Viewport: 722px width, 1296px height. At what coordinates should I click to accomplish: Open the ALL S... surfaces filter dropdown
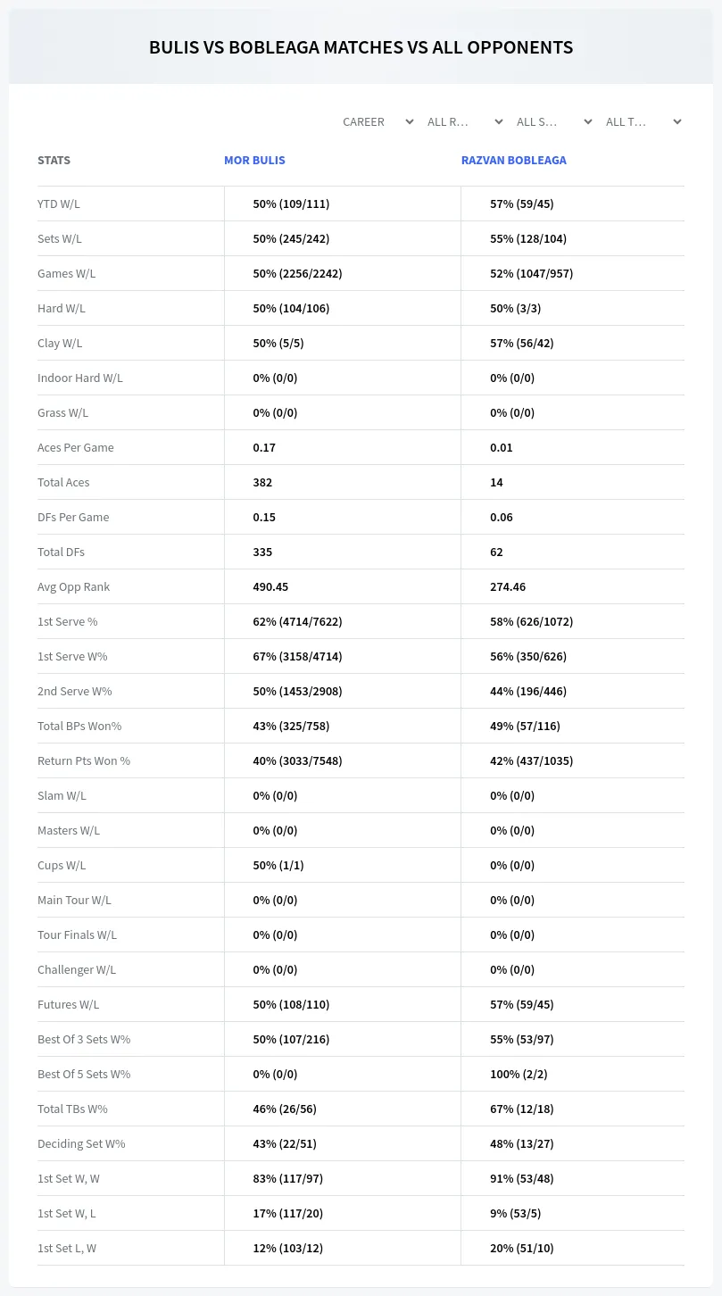pyautogui.click(x=553, y=121)
